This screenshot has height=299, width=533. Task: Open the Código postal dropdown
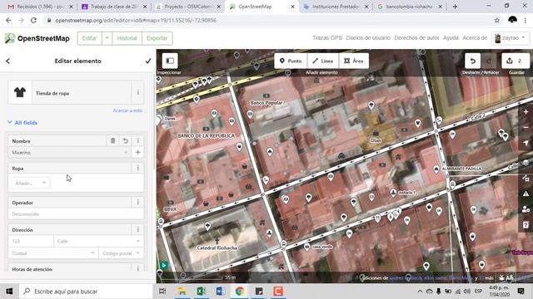(121, 253)
